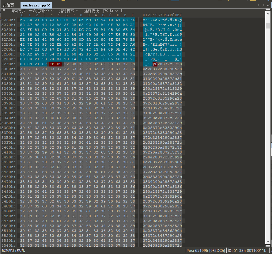The image size is (272, 254).
Task: Open the tab list dropdown arrow
Action: point(268,5)
